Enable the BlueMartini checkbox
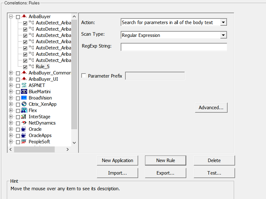 pos(18,92)
